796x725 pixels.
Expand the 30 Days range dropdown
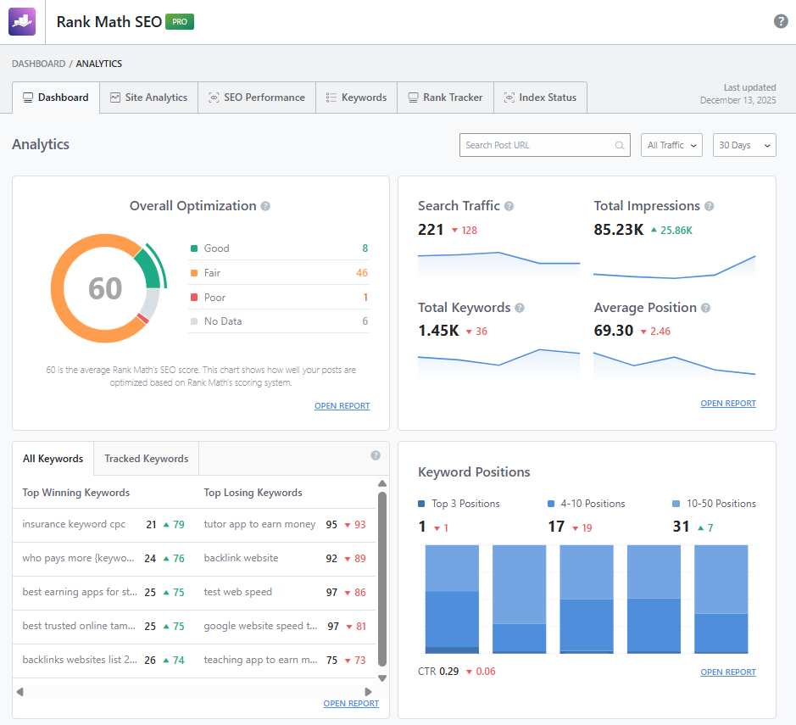744,145
